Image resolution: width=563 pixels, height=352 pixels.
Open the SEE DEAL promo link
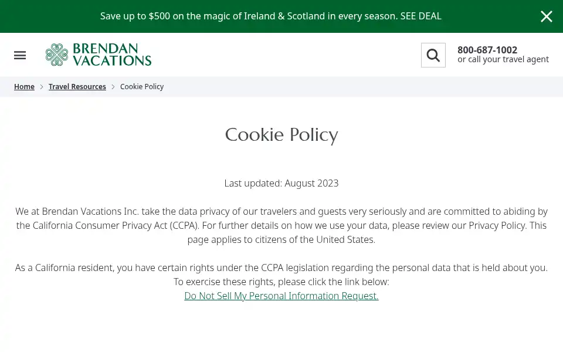420,16
